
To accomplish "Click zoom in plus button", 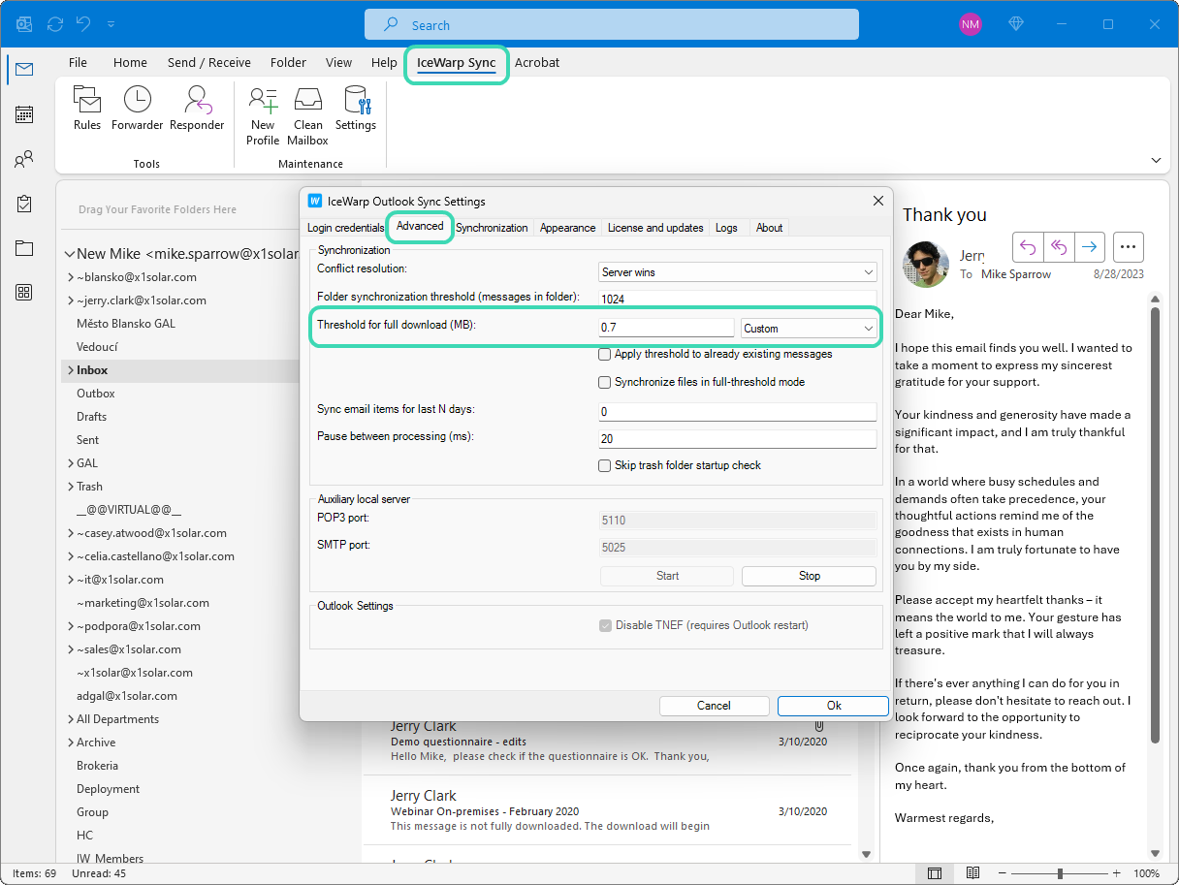I will click(x=1117, y=873).
